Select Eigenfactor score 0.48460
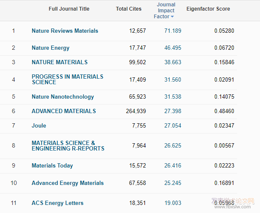Viewport: 260px width, 213px height. (224, 111)
